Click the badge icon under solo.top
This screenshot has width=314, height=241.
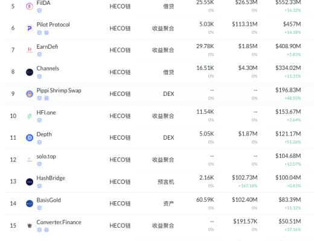pyautogui.click(x=39, y=164)
